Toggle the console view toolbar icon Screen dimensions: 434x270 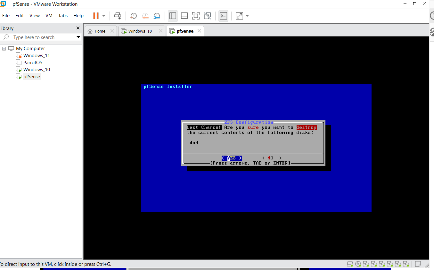223,16
